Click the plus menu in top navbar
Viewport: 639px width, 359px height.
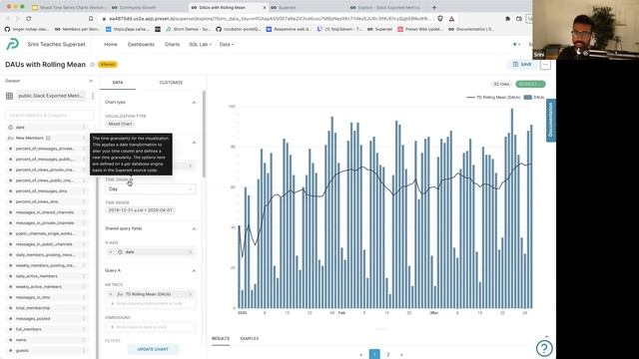point(516,44)
